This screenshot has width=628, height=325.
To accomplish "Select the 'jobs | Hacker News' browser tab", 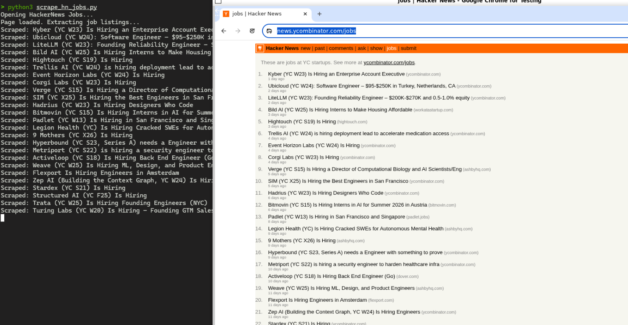I will tap(265, 14).
